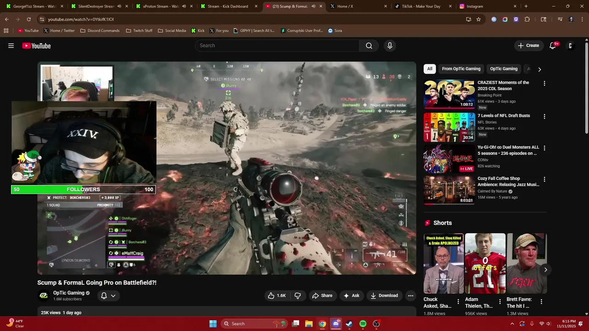Open options for 7 Levels of NFL Draft Busts
This screenshot has width=589, height=331.
click(544, 117)
